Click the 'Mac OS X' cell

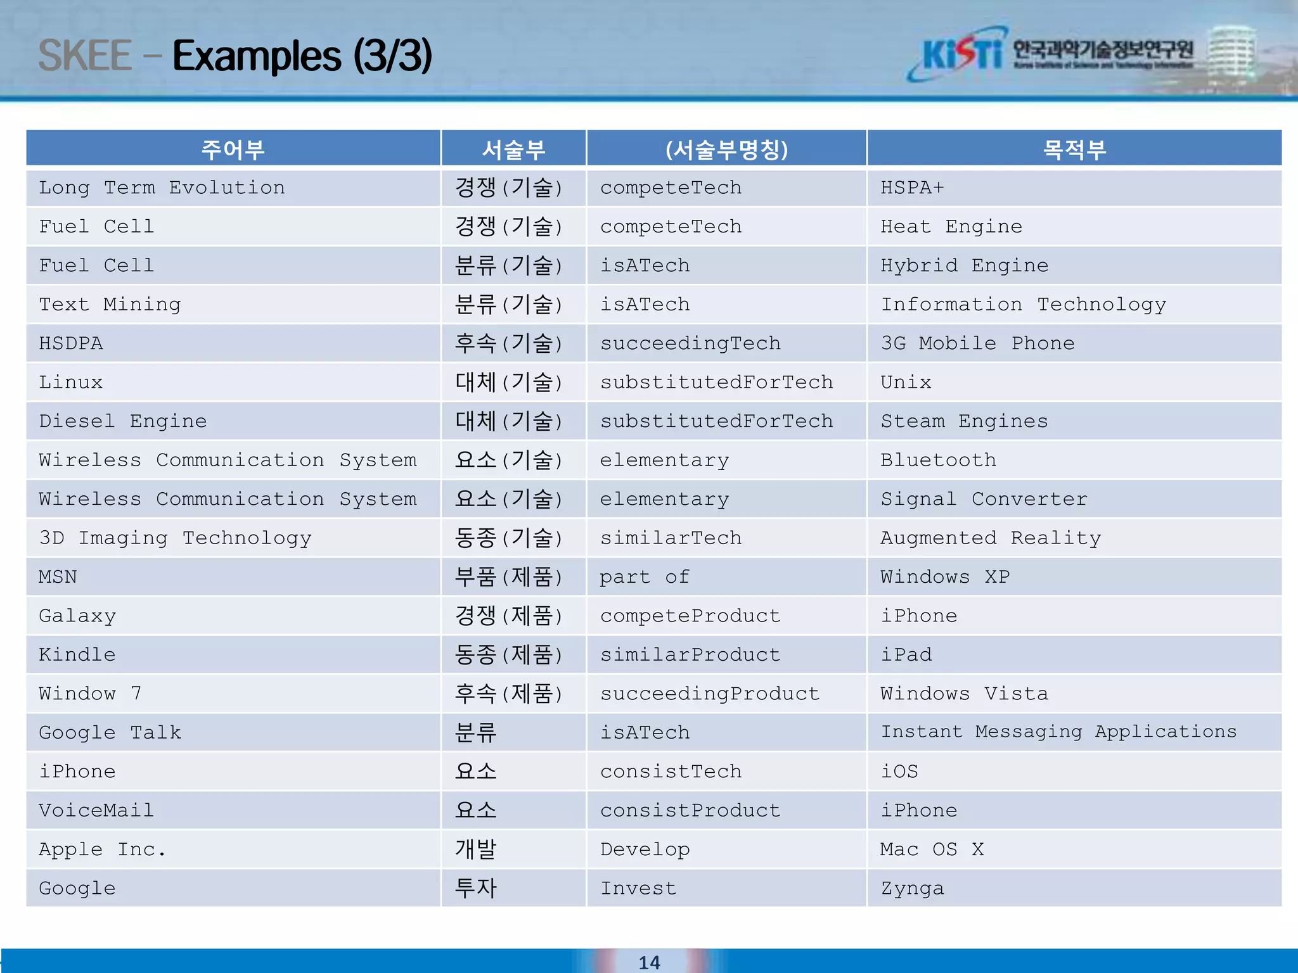point(1074,849)
